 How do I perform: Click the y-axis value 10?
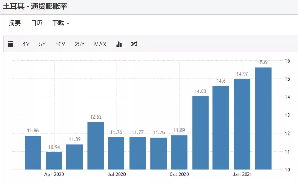tap(287, 170)
